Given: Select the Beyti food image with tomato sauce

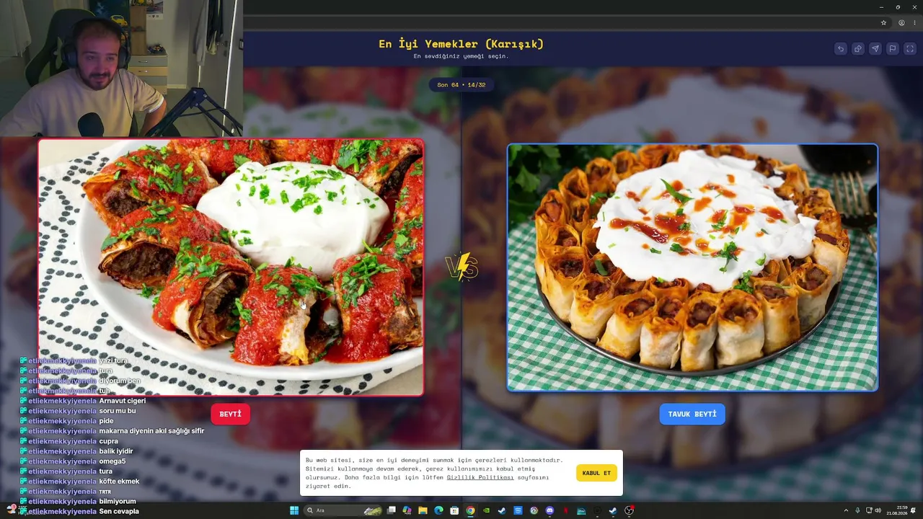Looking at the screenshot, I should click(x=231, y=267).
